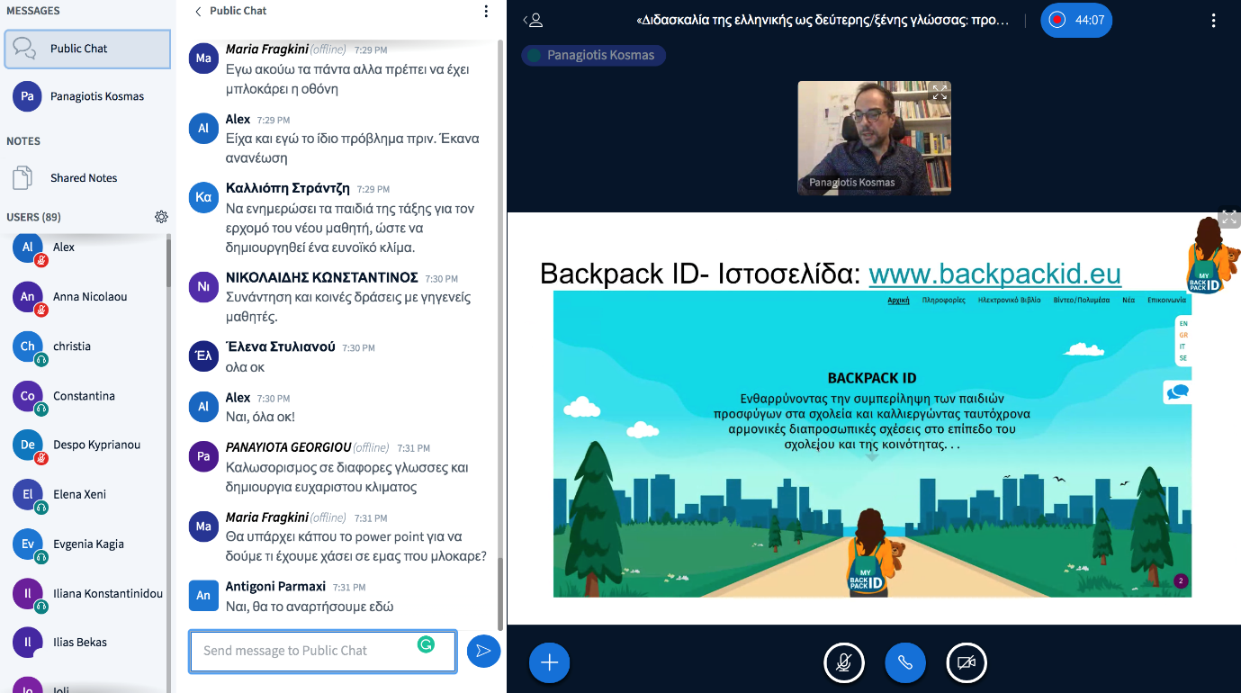The image size is (1241, 693).
Task: Click Έλενα Στυλιανού's Έλ avatar in chat
Action: (x=203, y=355)
